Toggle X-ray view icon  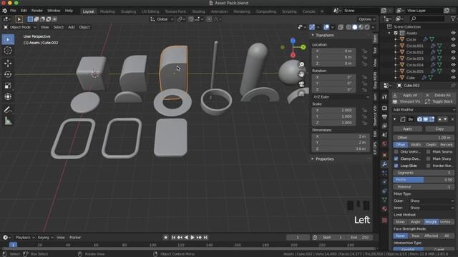(341, 27)
